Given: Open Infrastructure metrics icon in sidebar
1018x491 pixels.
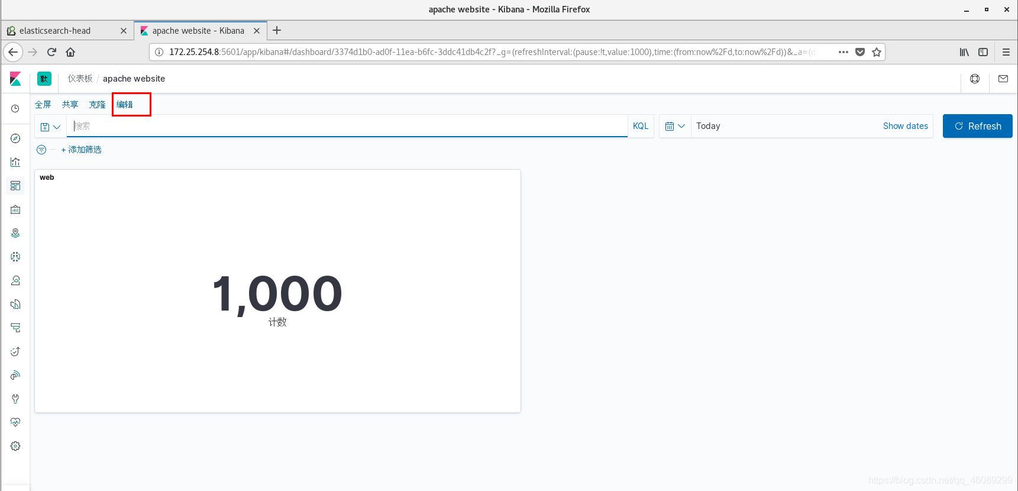Looking at the screenshot, I should pyautogui.click(x=15, y=280).
